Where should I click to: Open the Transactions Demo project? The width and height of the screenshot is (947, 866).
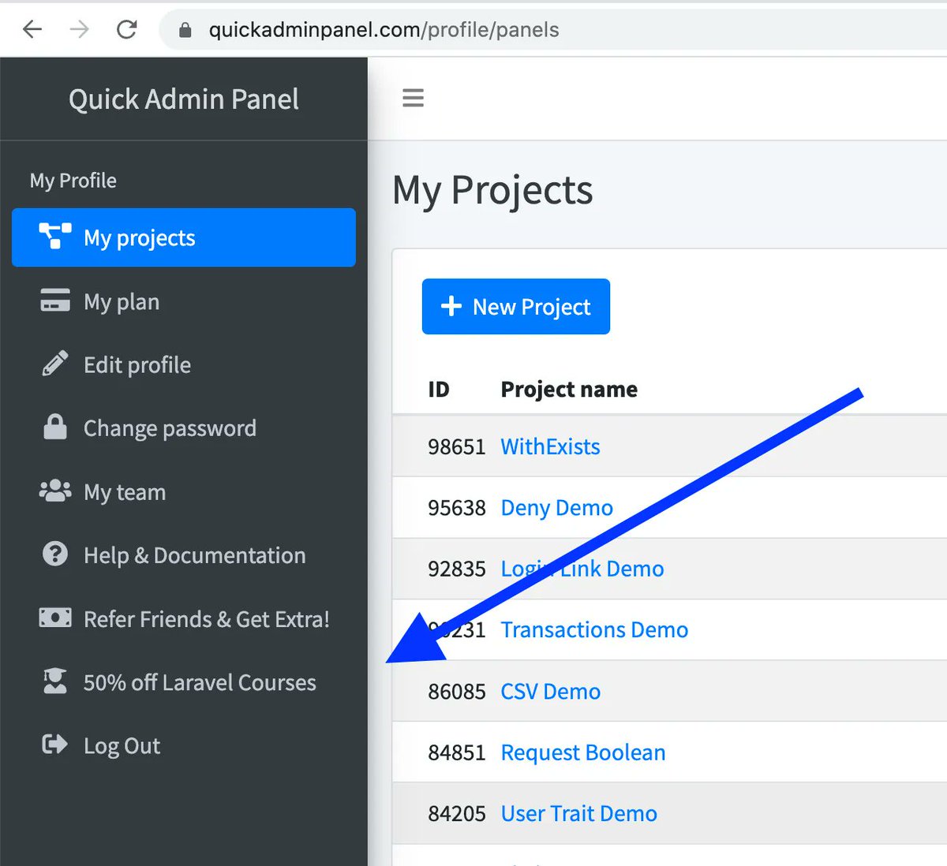point(594,629)
